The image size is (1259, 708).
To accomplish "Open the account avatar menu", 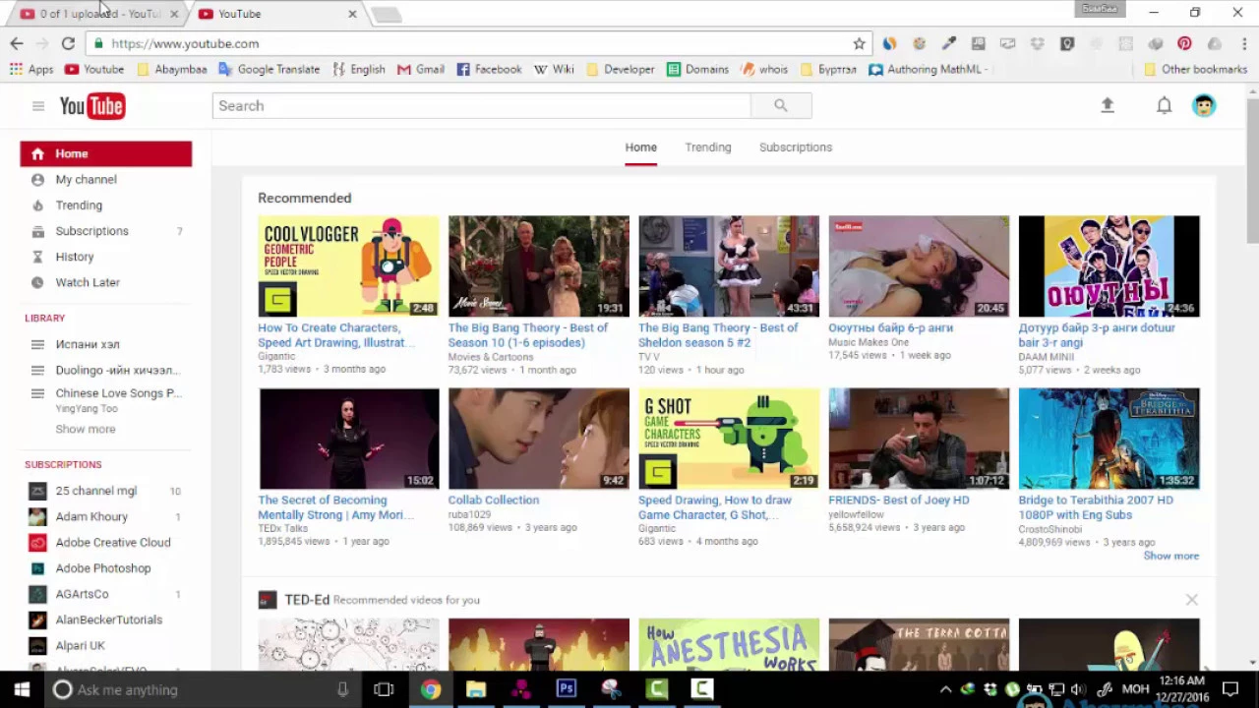I will [x=1204, y=105].
